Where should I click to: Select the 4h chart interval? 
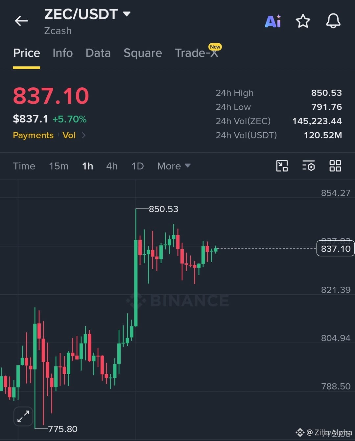click(112, 166)
